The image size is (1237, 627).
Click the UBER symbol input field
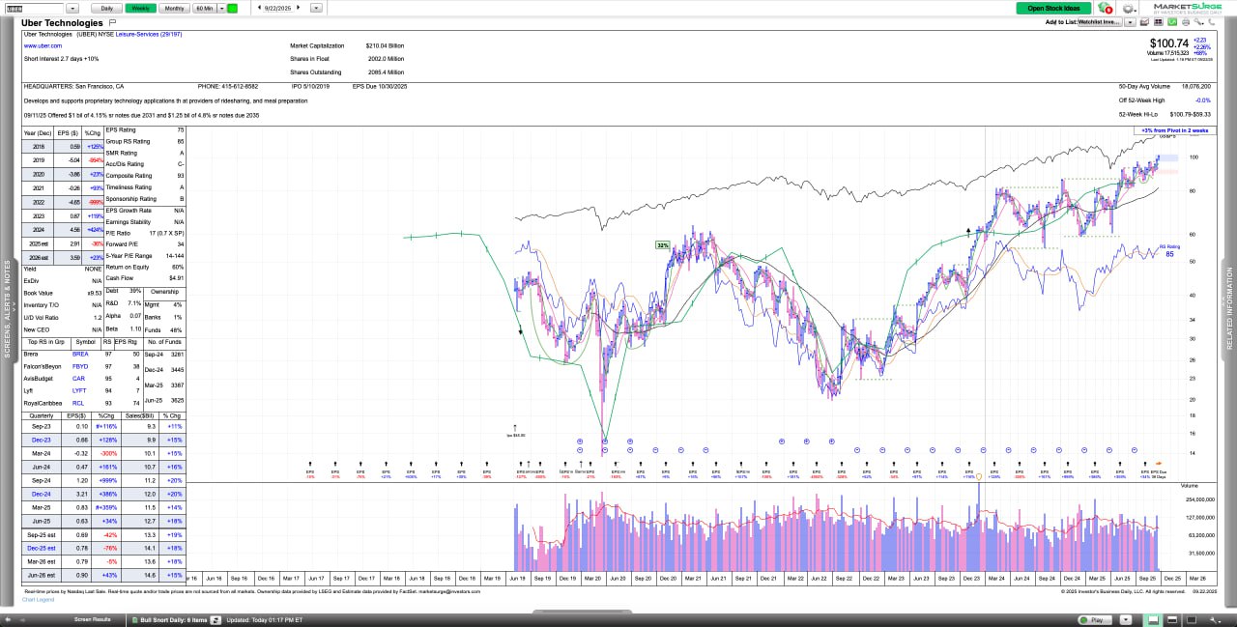pos(34,8)
